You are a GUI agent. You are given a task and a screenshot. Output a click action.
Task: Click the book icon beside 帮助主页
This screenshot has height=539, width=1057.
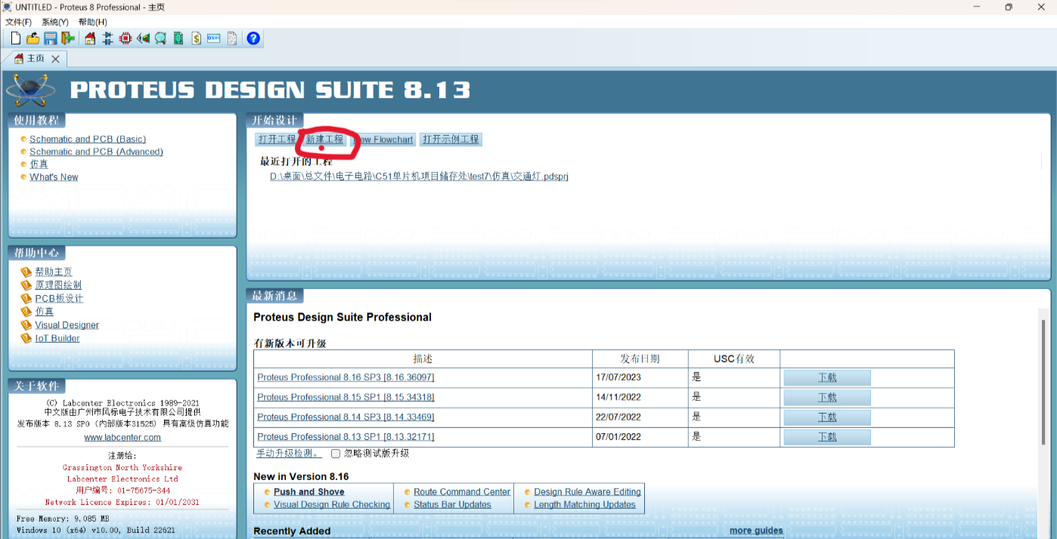coord(26,272)
